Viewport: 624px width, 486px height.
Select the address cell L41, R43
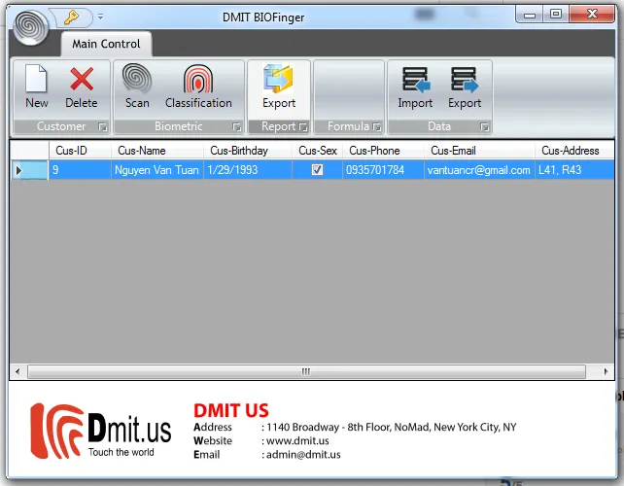click(x=574, y=170)
